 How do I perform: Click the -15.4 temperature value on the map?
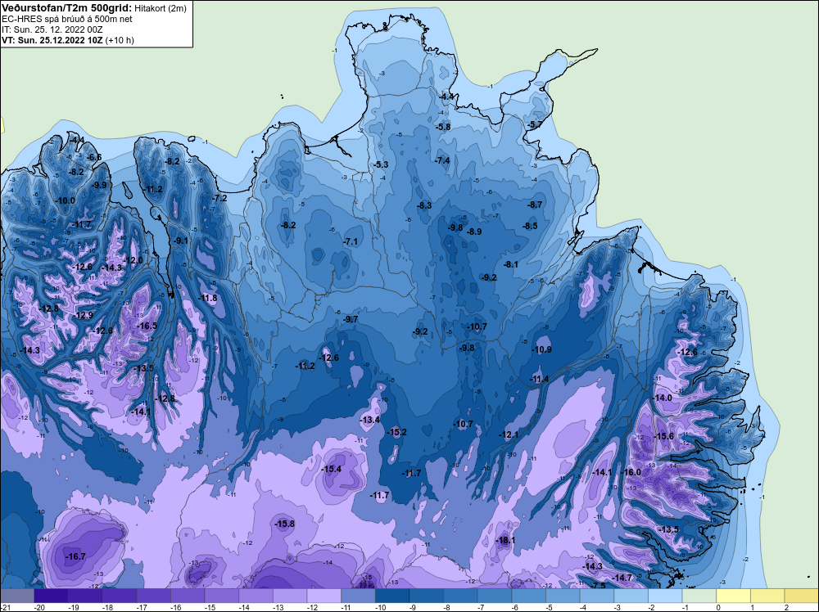point(331,469)
